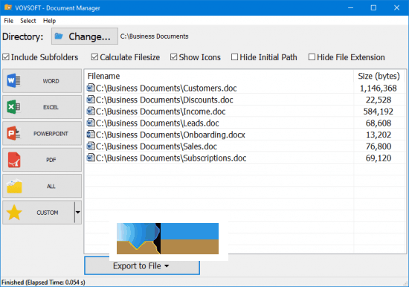This screenshot has width=409, height=287.
Task: Select the Onboarding.docx filename
Action: coord(170,135)
